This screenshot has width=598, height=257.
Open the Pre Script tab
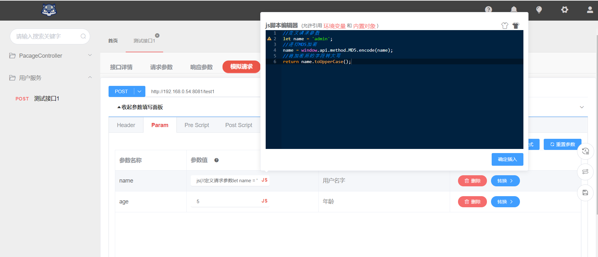197,125
